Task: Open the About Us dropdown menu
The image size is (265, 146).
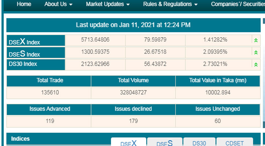Action: tap(58, 4)
